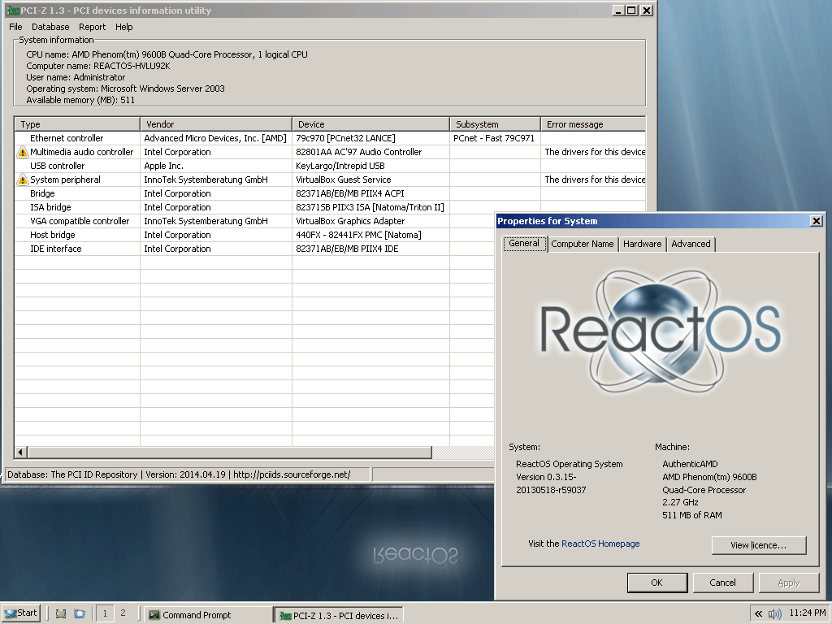Maximize the PCI-Z window
The width and height of the screenshot is (832, 624).
631,11
